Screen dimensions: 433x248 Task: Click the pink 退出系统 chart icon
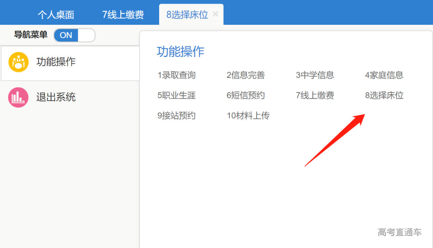pos(18,97)
